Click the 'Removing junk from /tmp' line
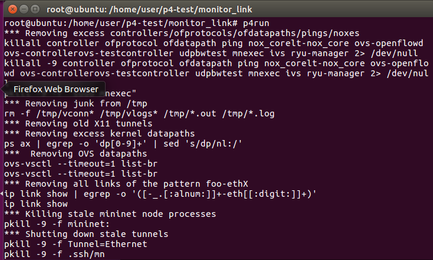 coord(76,104)
